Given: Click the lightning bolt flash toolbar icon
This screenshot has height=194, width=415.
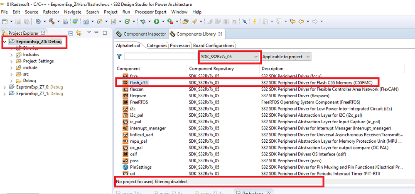Looking at the screenshot, I should (255, 22).
